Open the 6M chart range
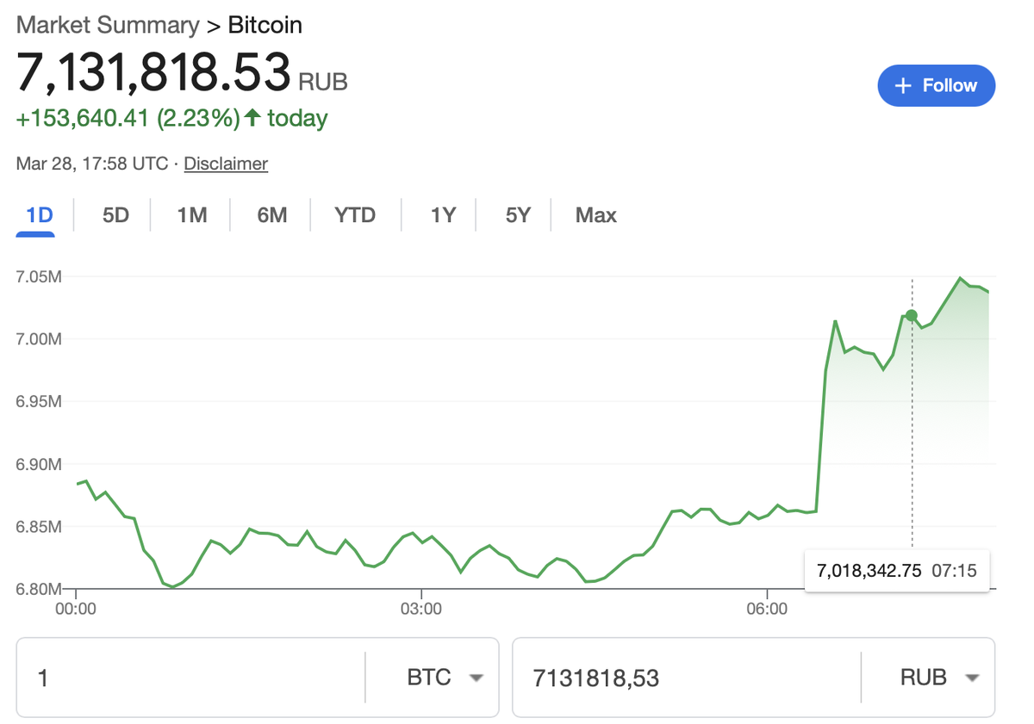This screenshot has height=724, width=1034. [x=270, y=215]
